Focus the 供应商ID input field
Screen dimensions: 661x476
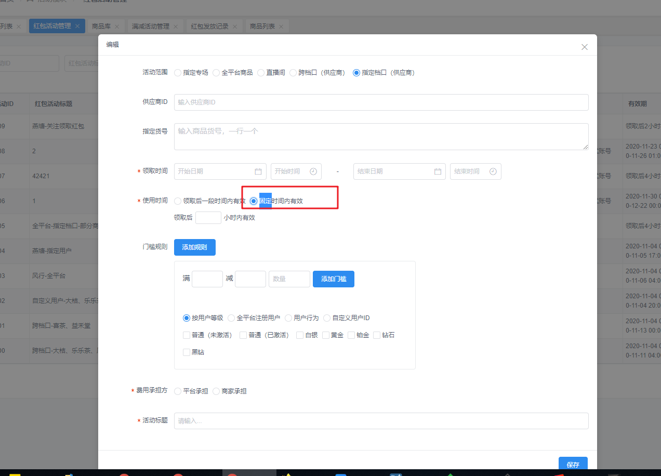coord(381,102)
